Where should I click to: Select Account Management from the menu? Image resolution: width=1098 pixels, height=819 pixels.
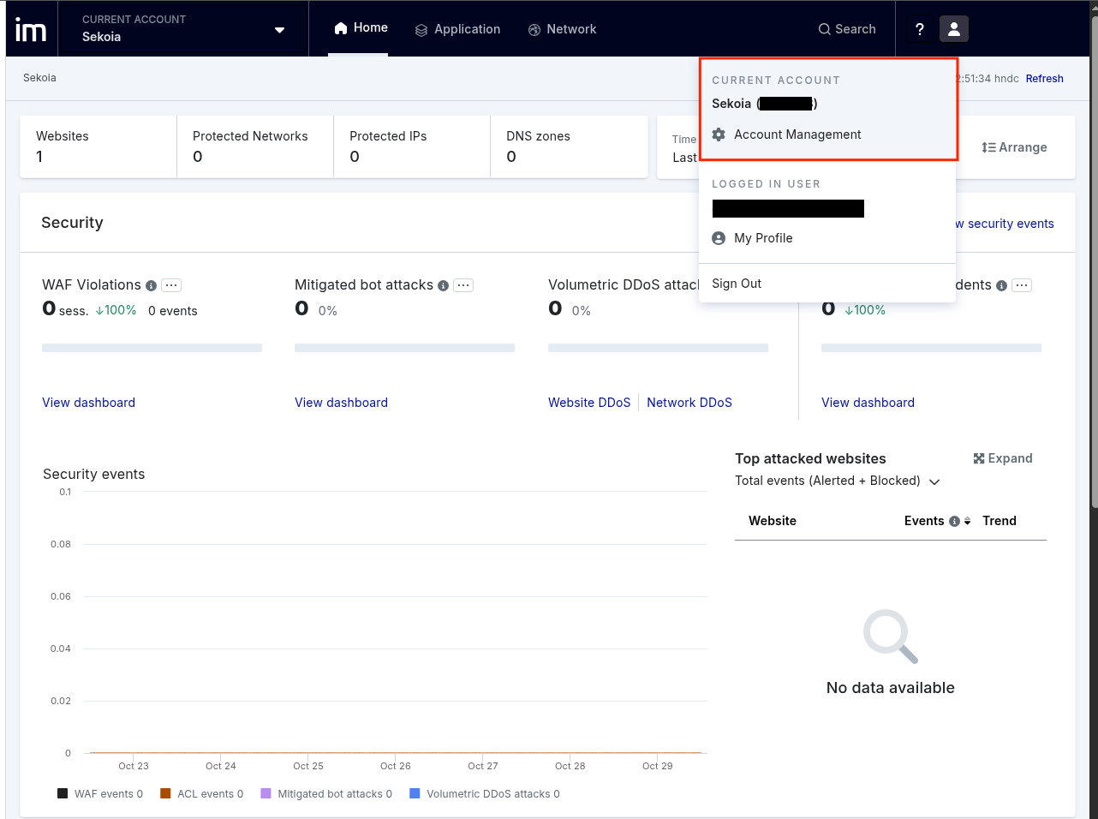pyautogui.click(x=797, y=135)
